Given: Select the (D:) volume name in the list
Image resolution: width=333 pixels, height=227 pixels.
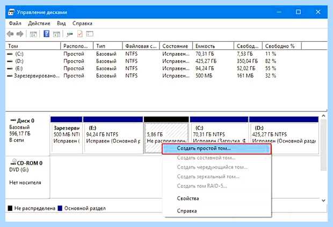Looking at the screenshot, I should (19, 61).
